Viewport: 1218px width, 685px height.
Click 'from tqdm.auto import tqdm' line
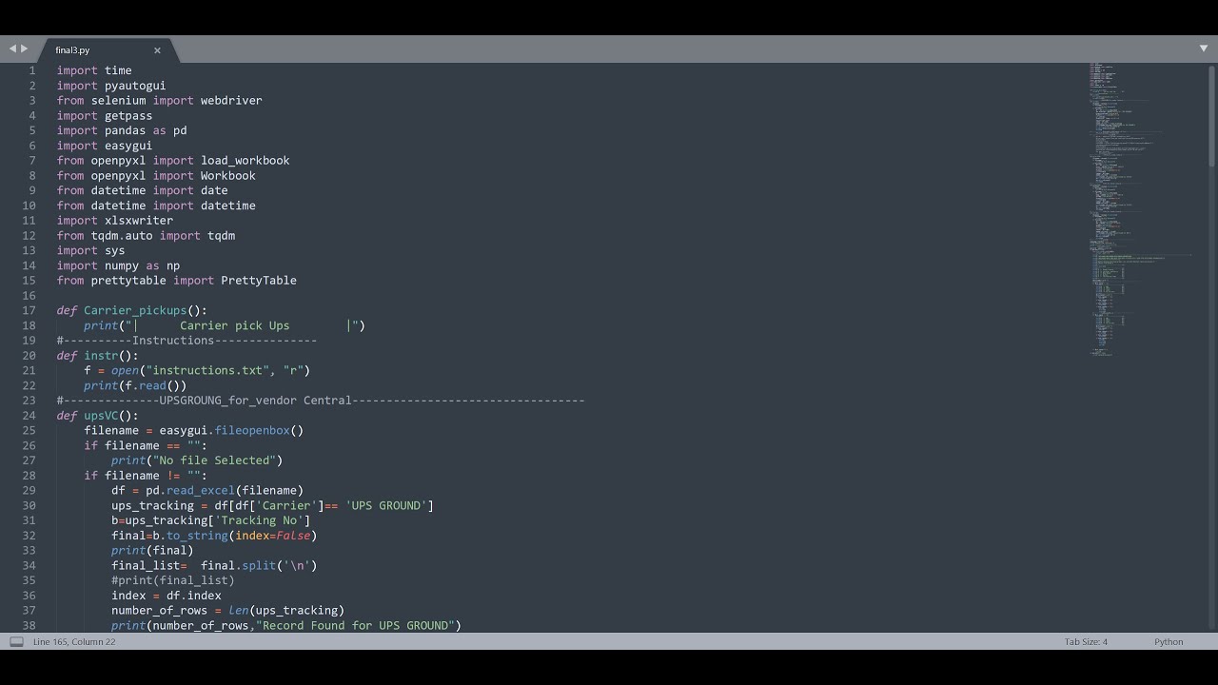click(146, 235)
